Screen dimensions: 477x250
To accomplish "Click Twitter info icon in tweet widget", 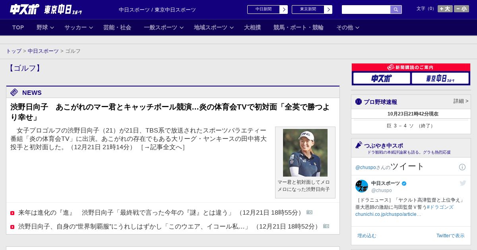I will pos(462,167).
